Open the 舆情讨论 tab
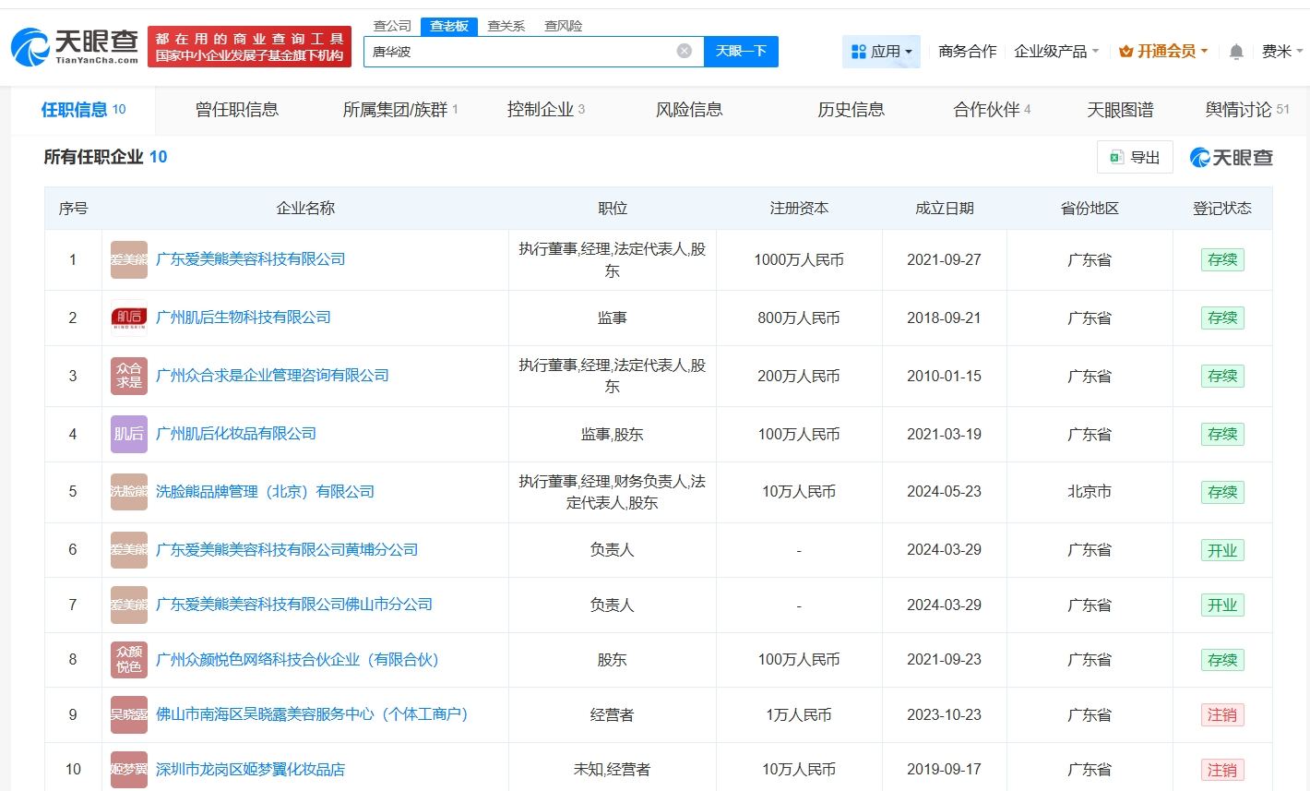 pyautogui.click(x=1238, y=109)
